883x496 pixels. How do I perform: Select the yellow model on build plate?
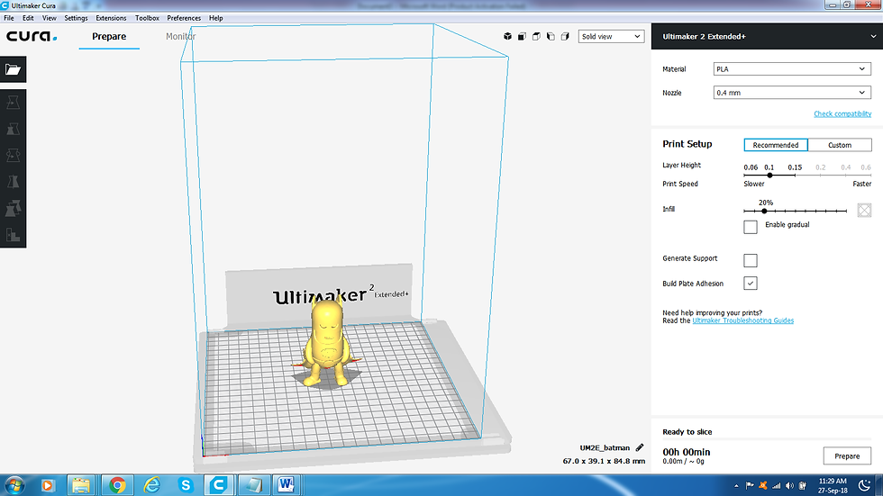click(326, 343)
